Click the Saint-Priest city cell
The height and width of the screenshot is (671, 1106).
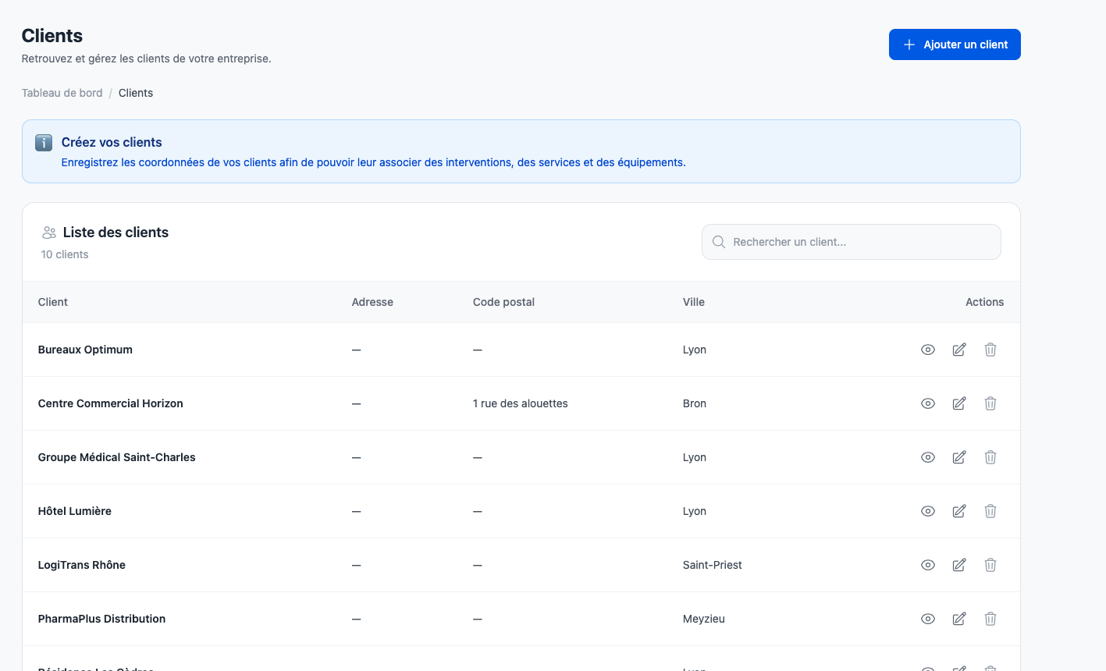click(x=713, y=565)
